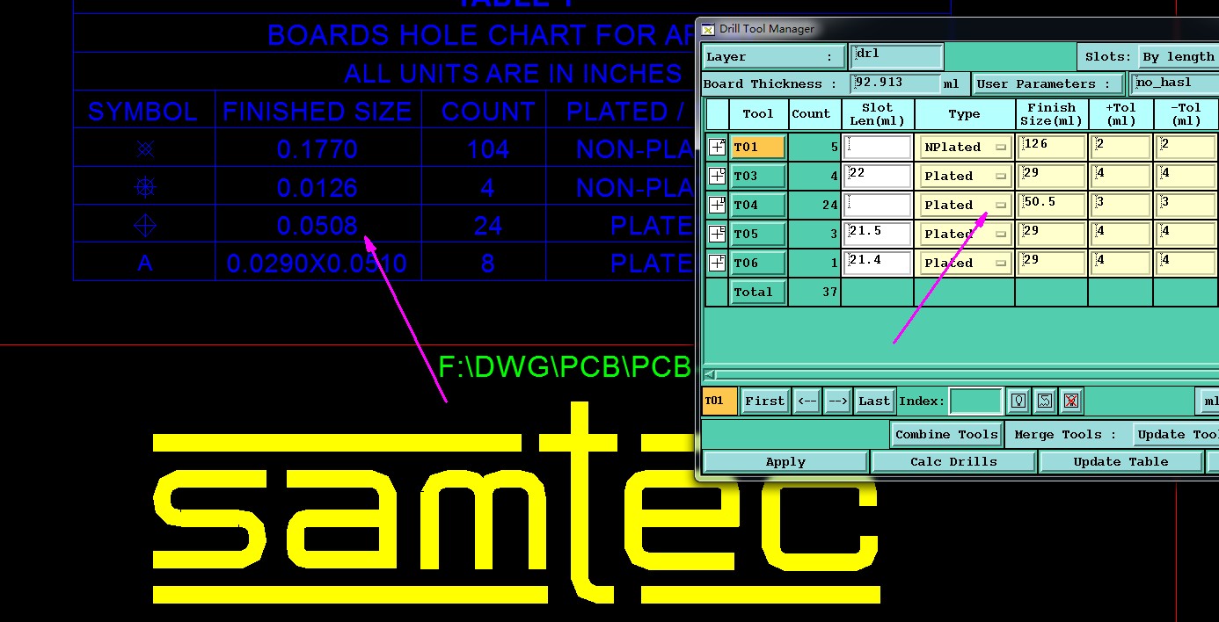Open the T06 Plated type dropdown
Screen dimensions: 1219x622
(966, 263)
